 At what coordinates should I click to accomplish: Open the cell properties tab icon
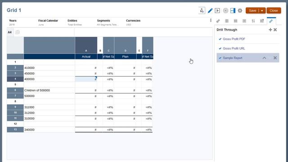(x=244, y=21)
